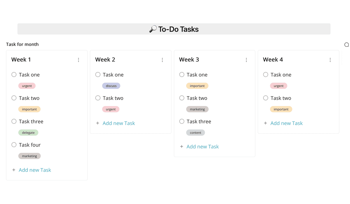Toggle Week 2 Task two checkbox

point(98,98)
